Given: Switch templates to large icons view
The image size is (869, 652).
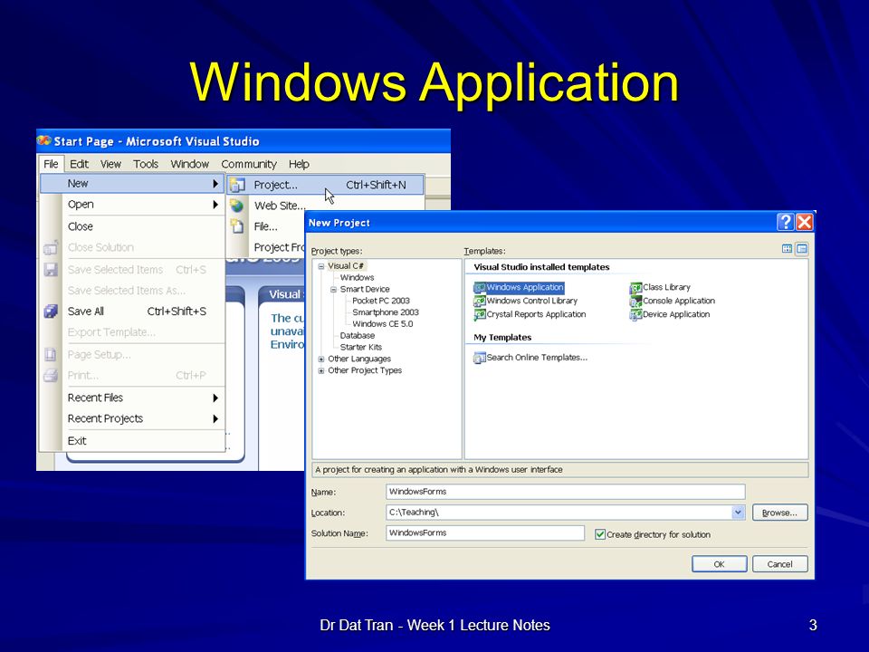Looking at the screenshot, I should 787,249.
